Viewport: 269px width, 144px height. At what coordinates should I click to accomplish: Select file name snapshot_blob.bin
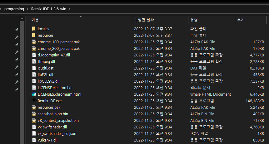(x=53, y=114)
